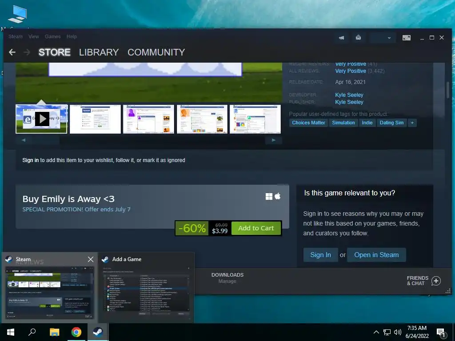The height and width of the screenshot is (341, 455).
Task: Open DOWNLOADS Manage at bottom bar
Action: tap(227, 278)
